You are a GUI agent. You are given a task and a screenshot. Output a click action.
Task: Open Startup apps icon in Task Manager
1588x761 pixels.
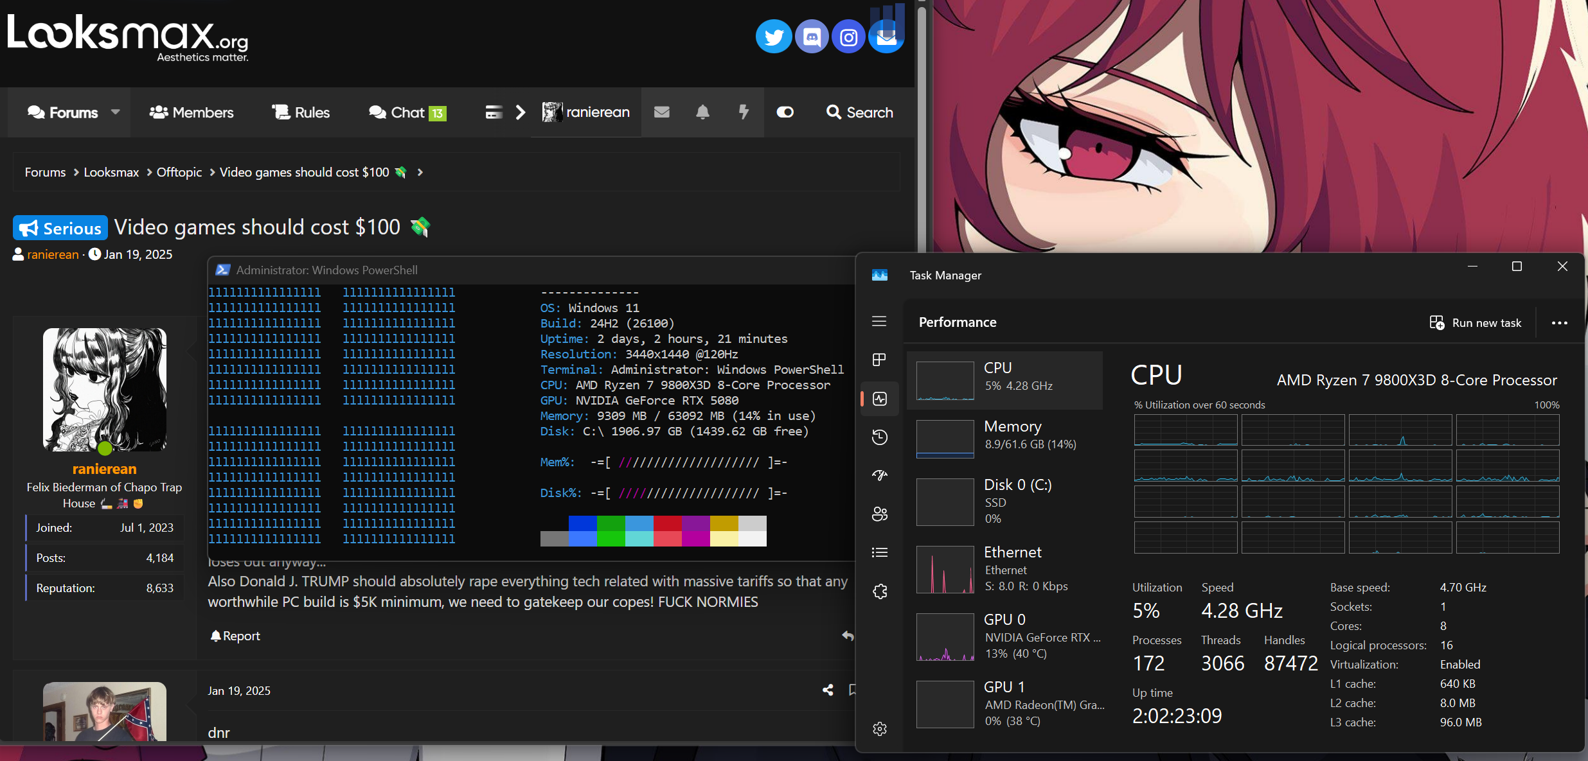click(879, 475)
